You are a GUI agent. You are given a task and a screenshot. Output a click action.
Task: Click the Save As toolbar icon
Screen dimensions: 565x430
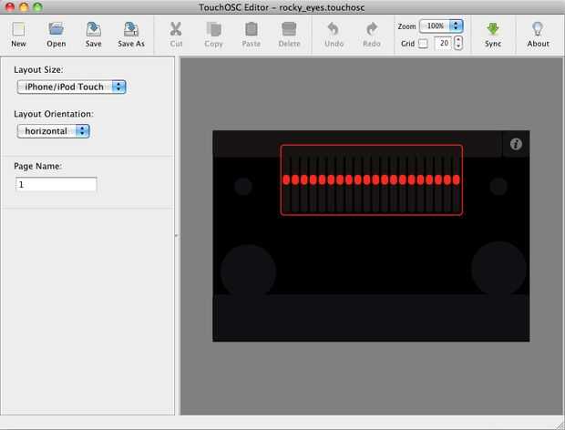(x=131, y=30)
